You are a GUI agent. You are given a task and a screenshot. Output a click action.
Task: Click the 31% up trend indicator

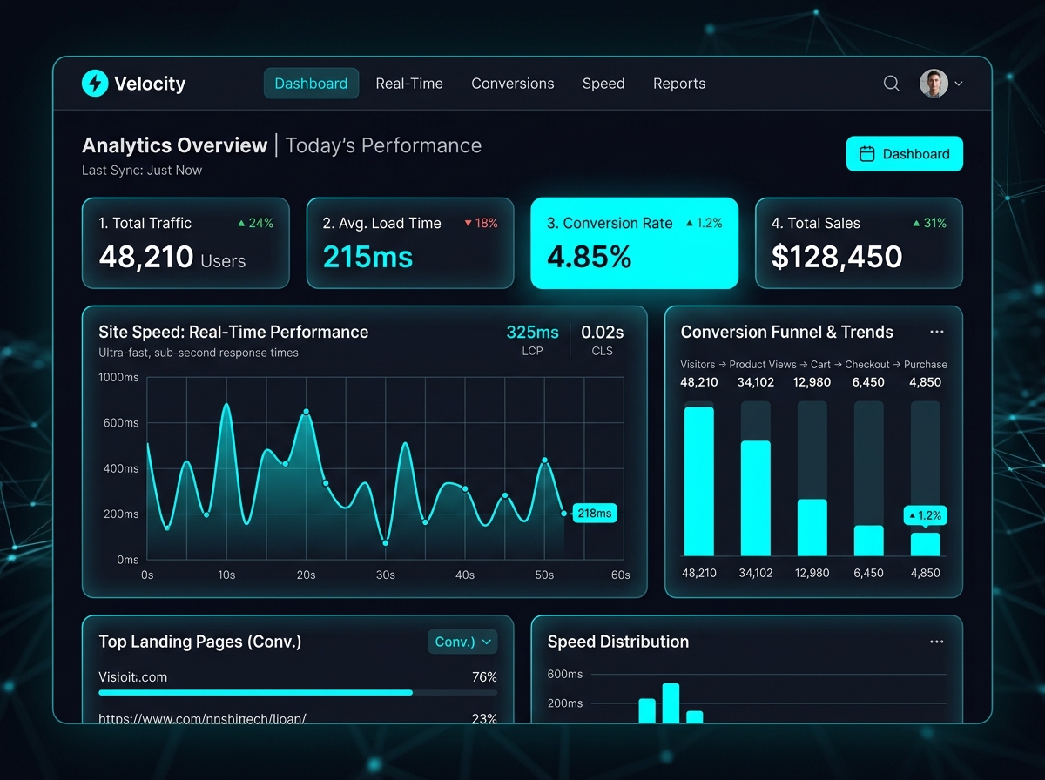tap(929, 223)
